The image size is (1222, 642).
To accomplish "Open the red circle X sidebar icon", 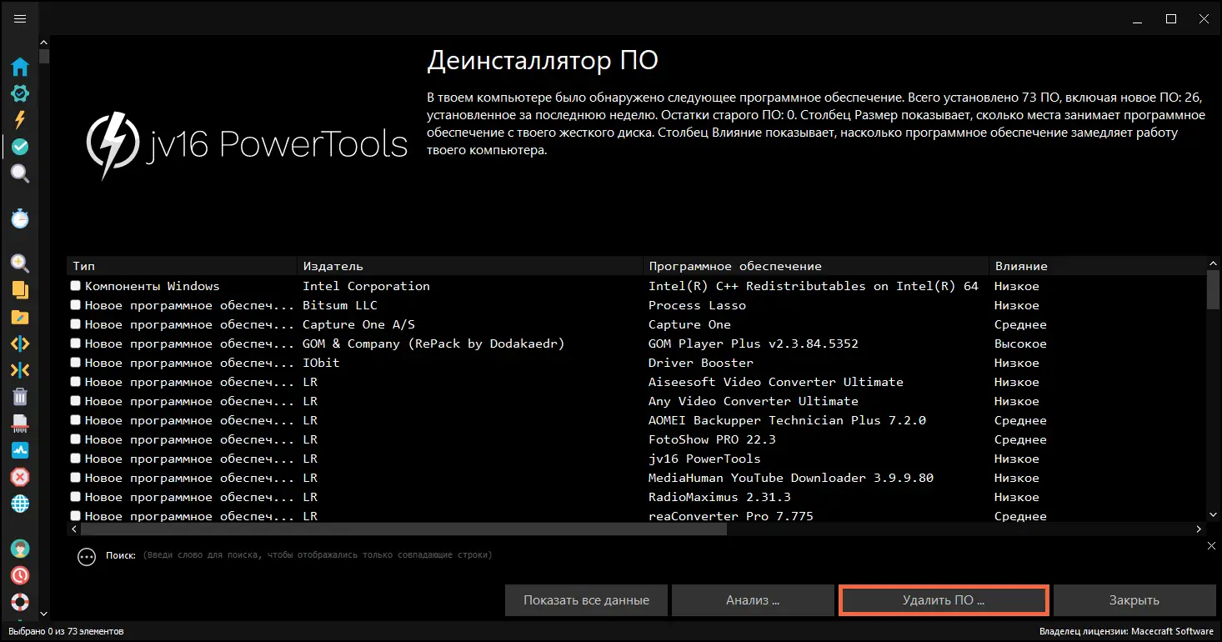I will 20,477.
